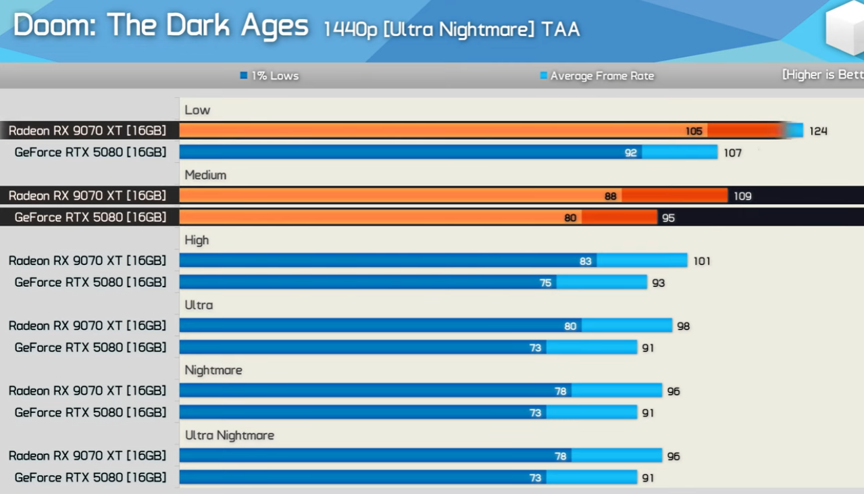Click the "[Higher is Better]" note
Viewport: 864px width, 494px height.
[x=823, y=75]
